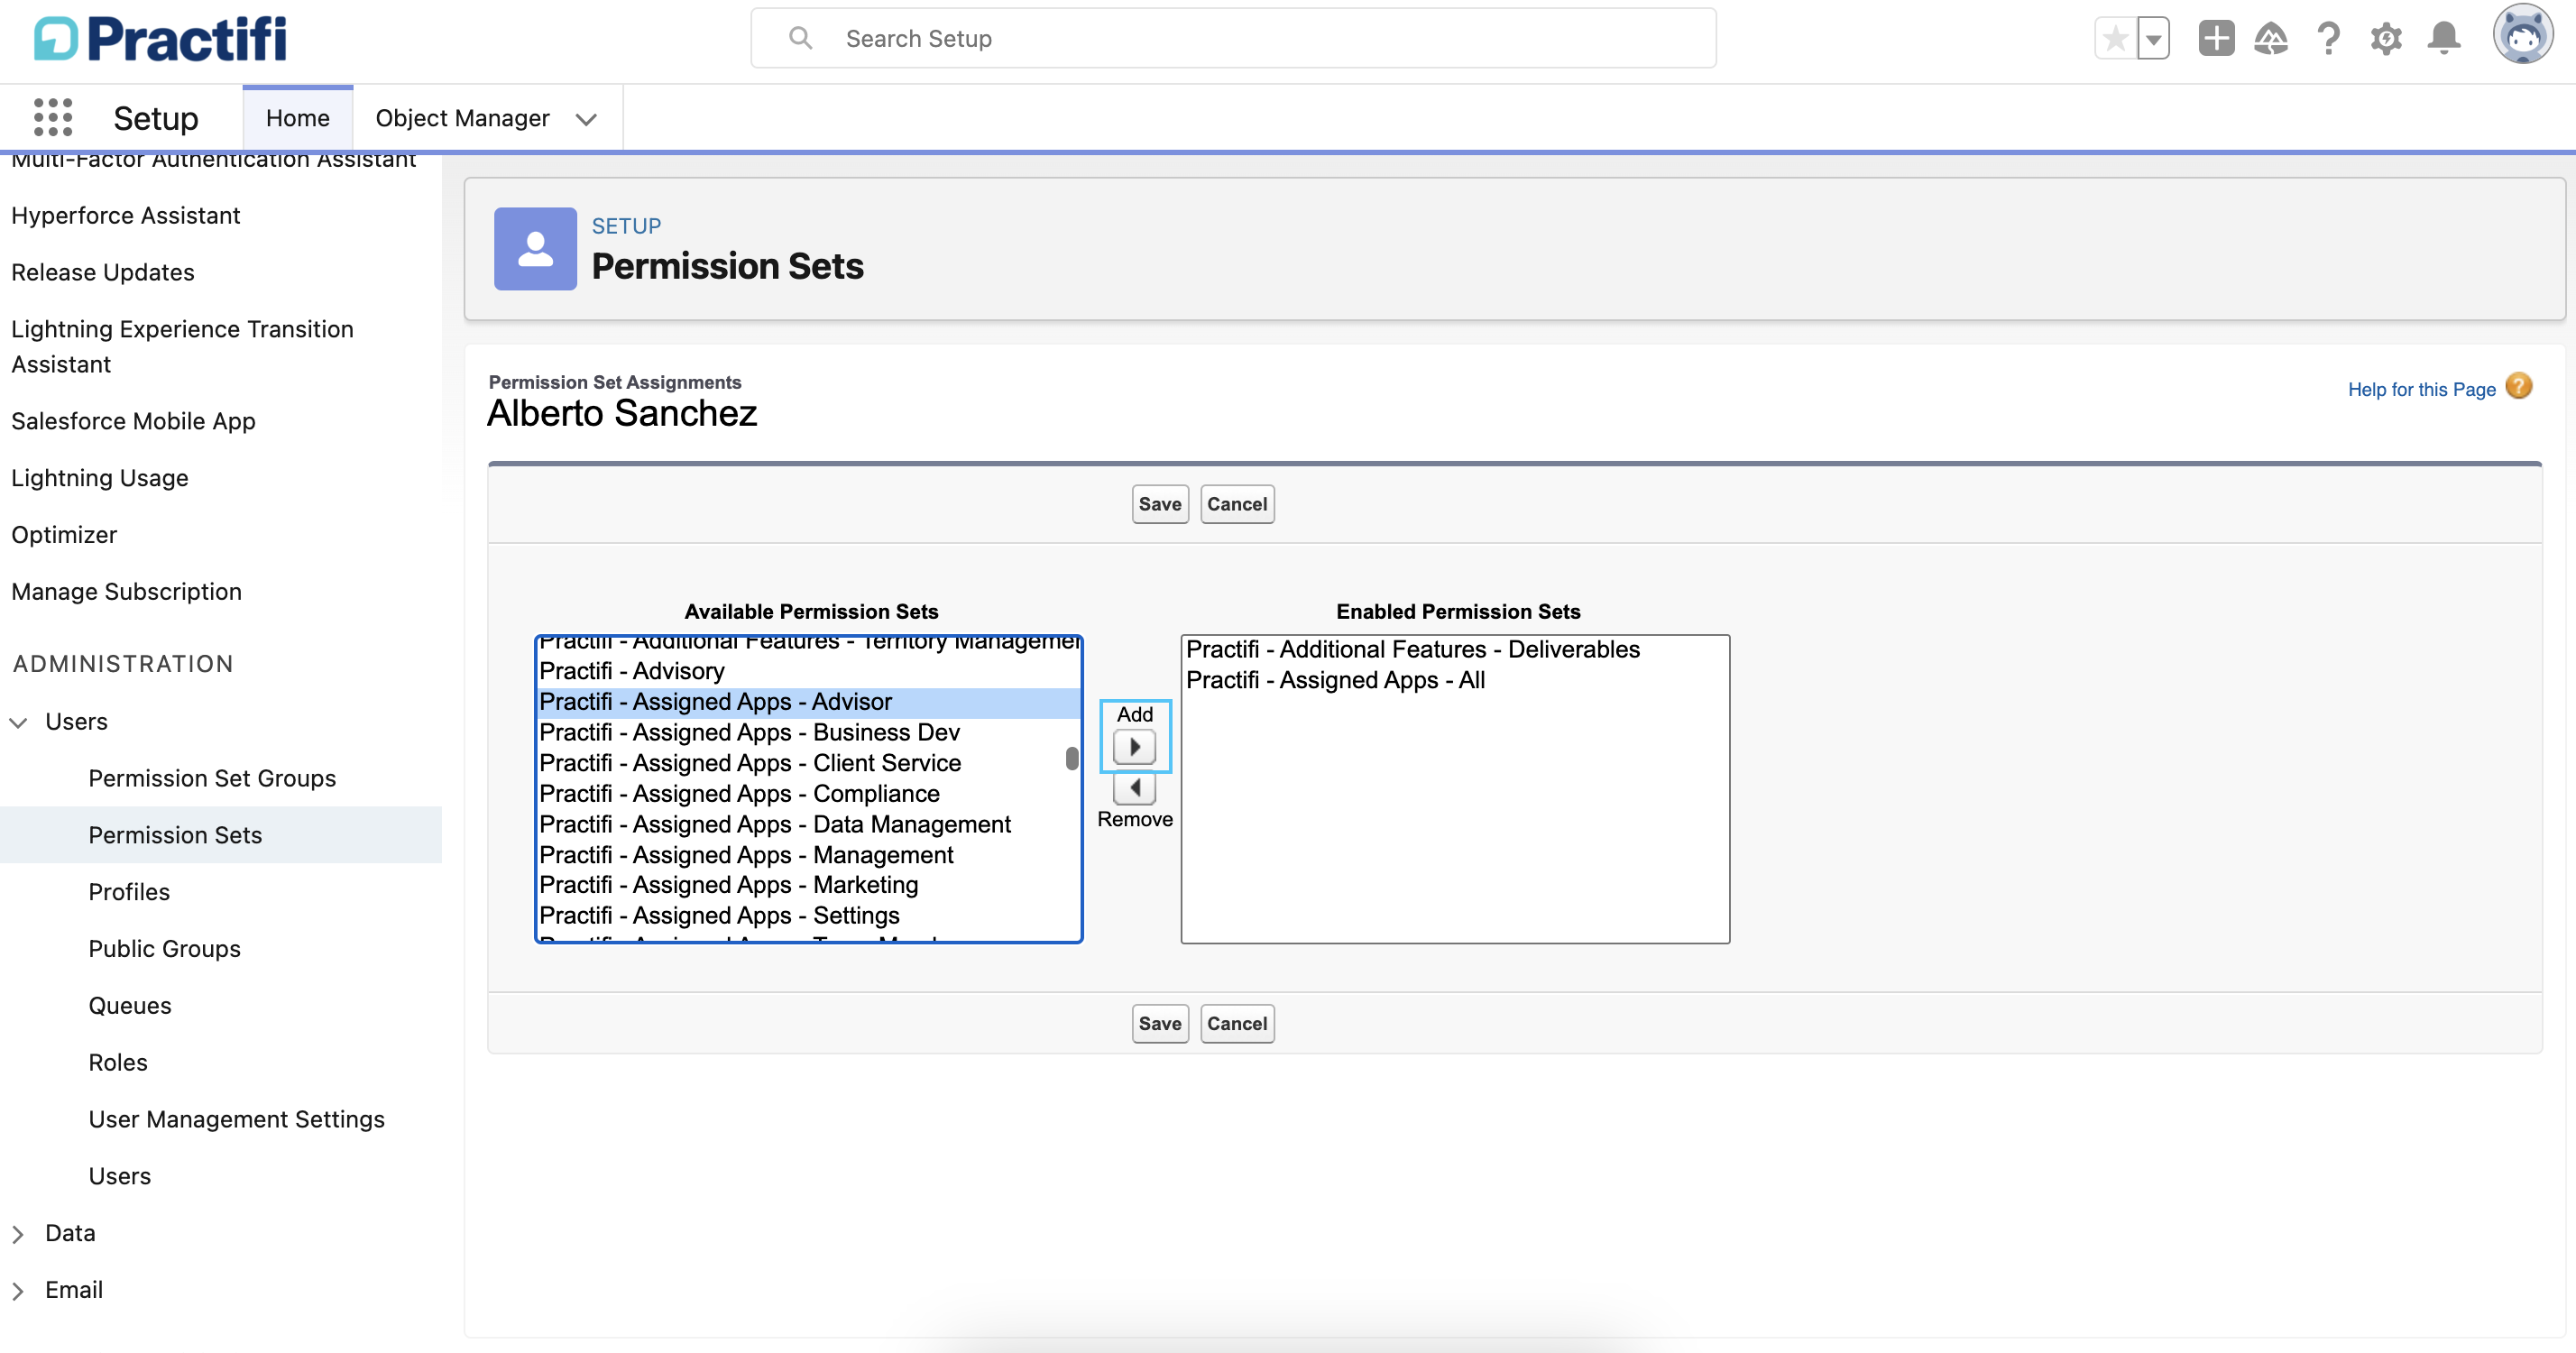The image size is (2576, 1353).
Task: Click the top Save button
Action: point(1159,504)
